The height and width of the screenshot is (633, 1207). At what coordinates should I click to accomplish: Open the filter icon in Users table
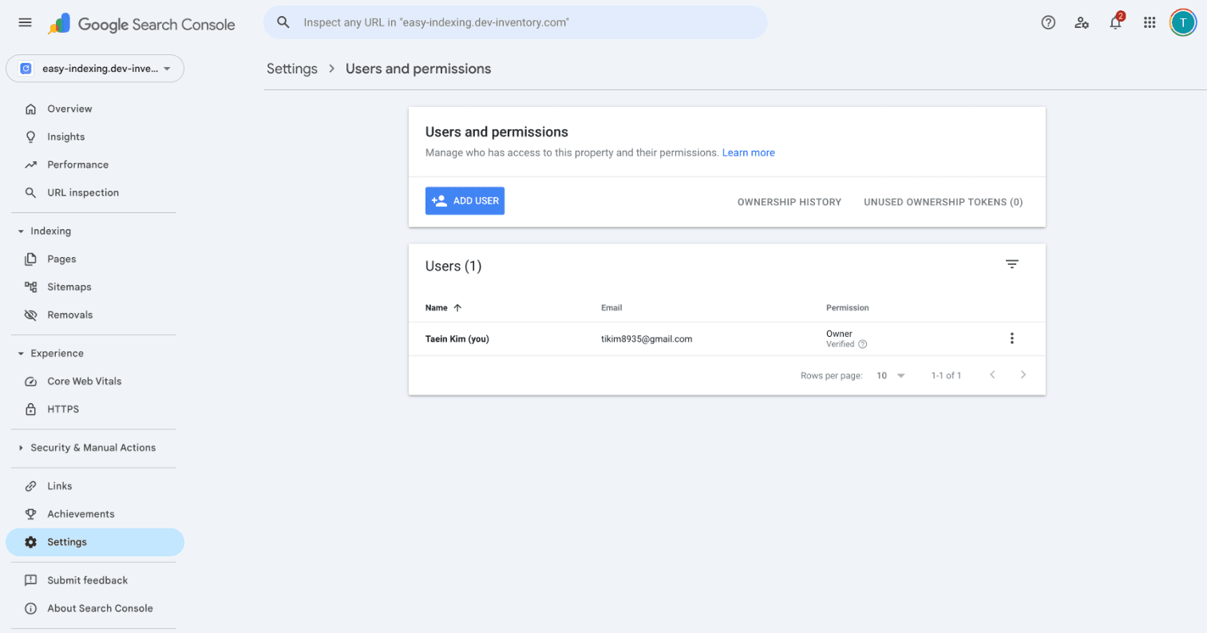click(1011, 264)
